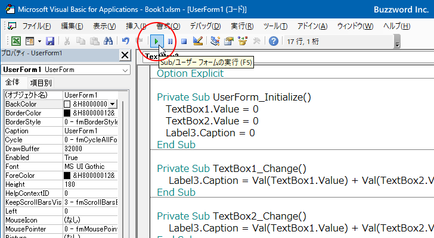Open the デバッグ(D) menu
Viewport: 434px width, 238px height.
205,26
